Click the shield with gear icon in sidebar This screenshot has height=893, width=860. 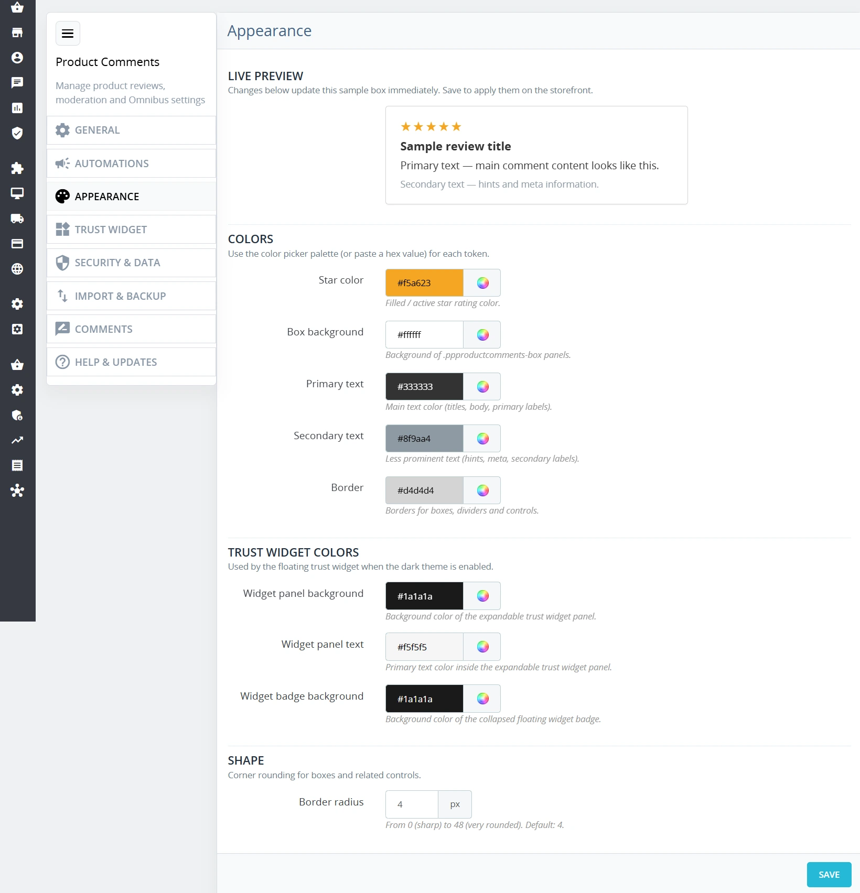tap(17, 415)
